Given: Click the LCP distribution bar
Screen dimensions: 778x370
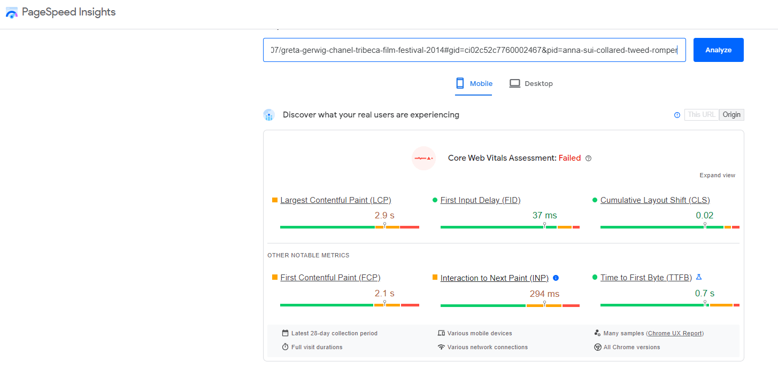Looking at the screenshot, I should (350, 227).
